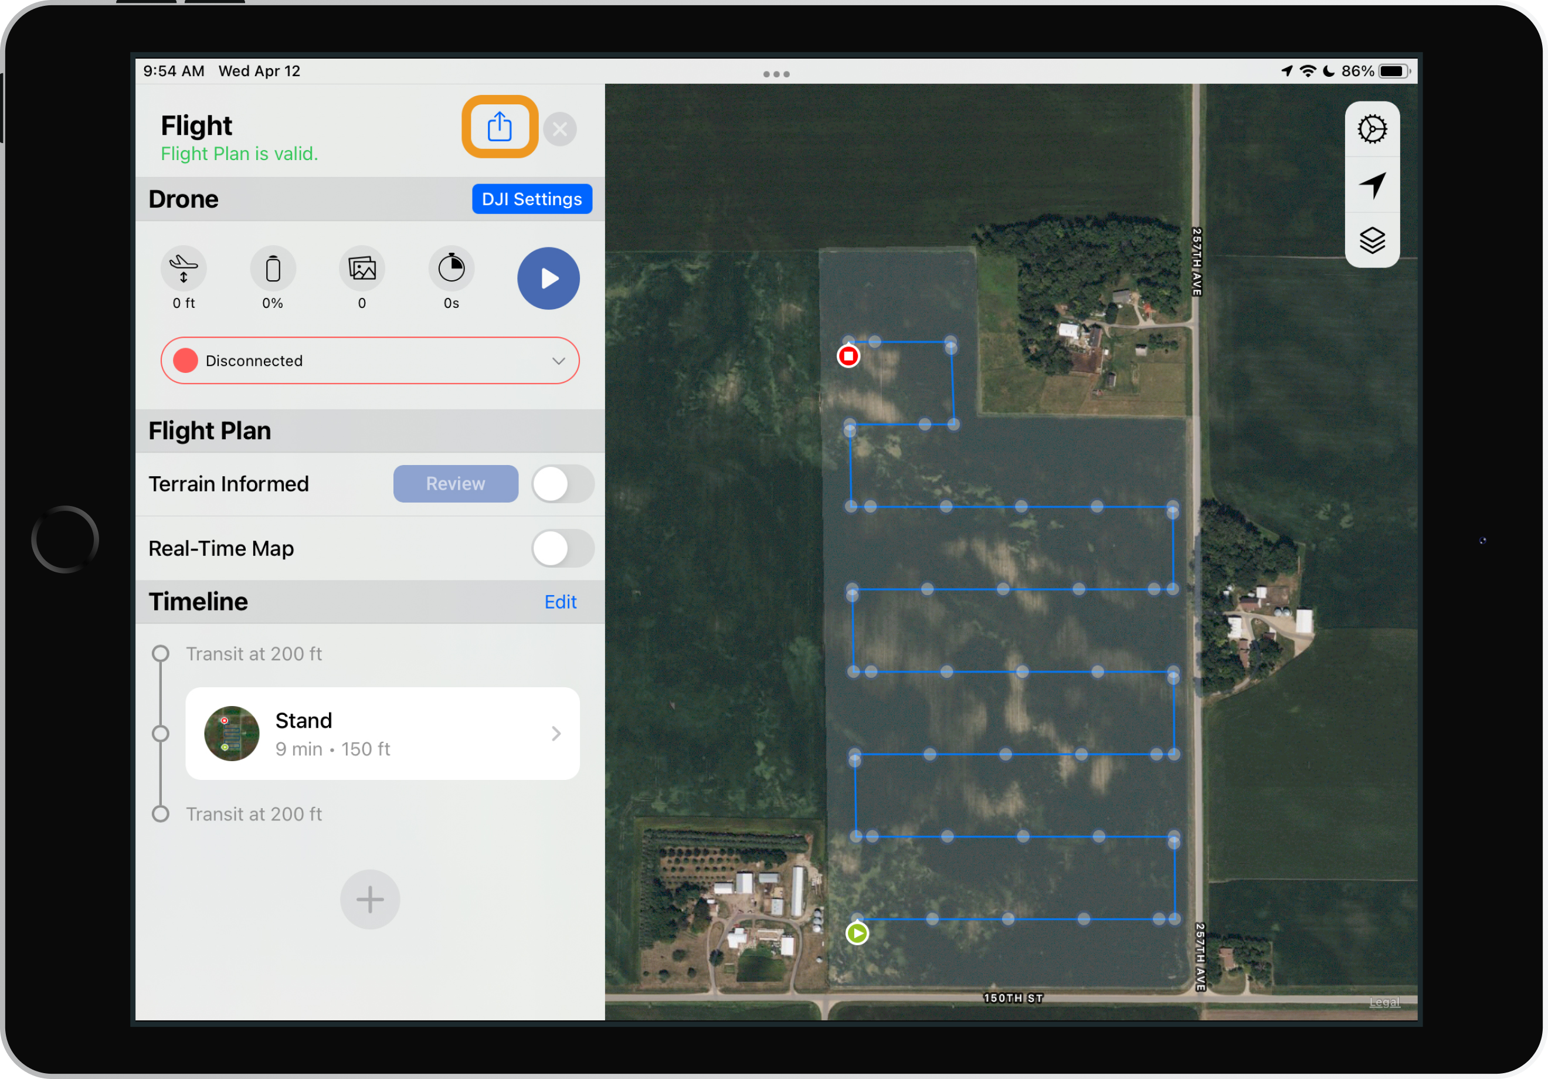Image resolution: width=1548 pixels, height=1079 pixels.
Task: Select first Transit at 200 ft entry
Action: point(254,653)
